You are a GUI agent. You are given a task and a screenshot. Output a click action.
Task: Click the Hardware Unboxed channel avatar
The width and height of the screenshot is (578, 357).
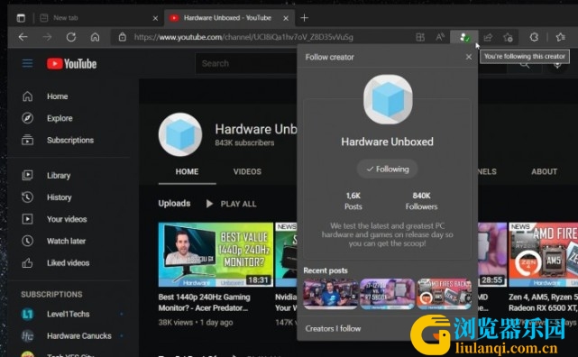(x=180, y=134)
